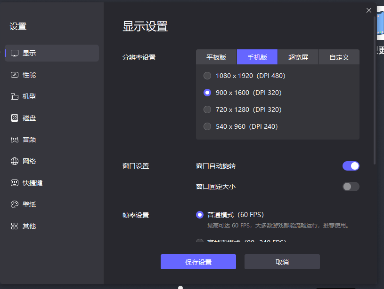Open 显示 settings section
Image resolution: width=384 pixels, height=289 pixels.
(x=52, y=53)
